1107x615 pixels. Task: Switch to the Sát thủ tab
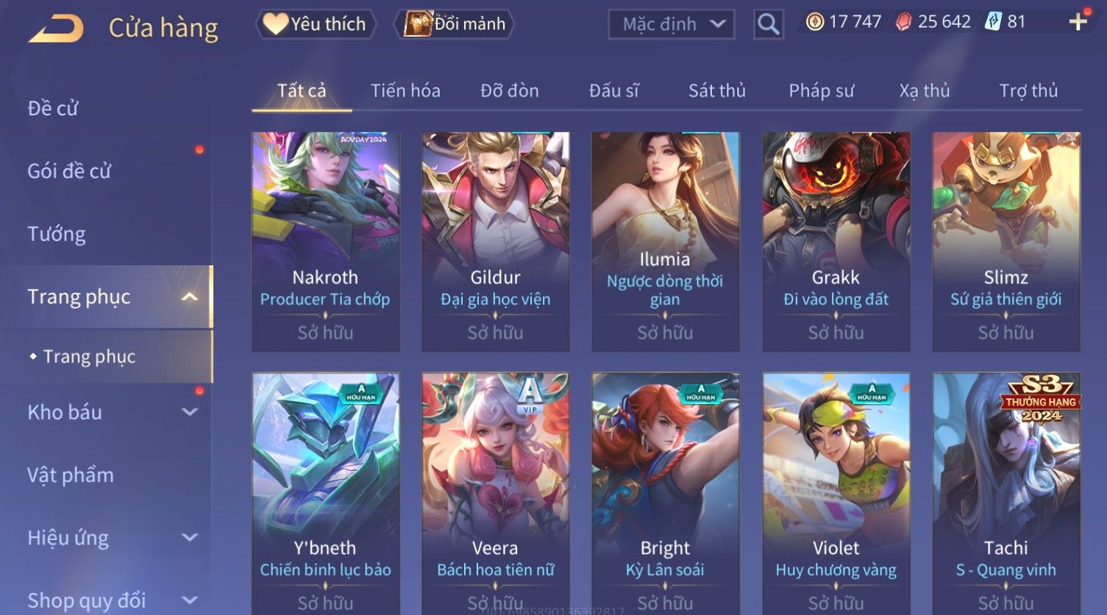point(717,91)
